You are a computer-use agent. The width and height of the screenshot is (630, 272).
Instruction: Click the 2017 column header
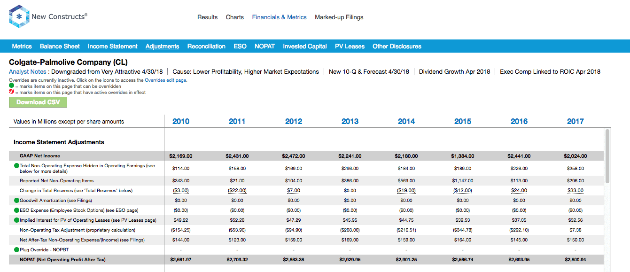pos(576,121)
